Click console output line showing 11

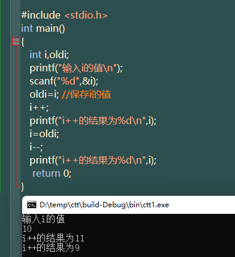click(x=53, y=238)
